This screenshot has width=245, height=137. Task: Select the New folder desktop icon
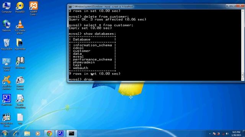[x=20, y=45]
